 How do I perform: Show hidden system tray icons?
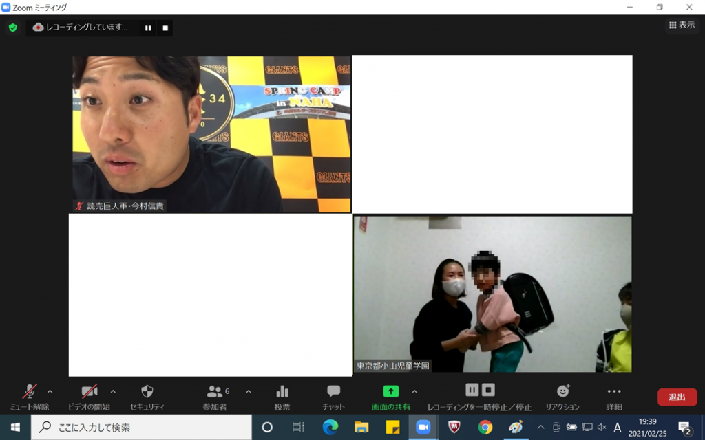click(x=541, y=428)
